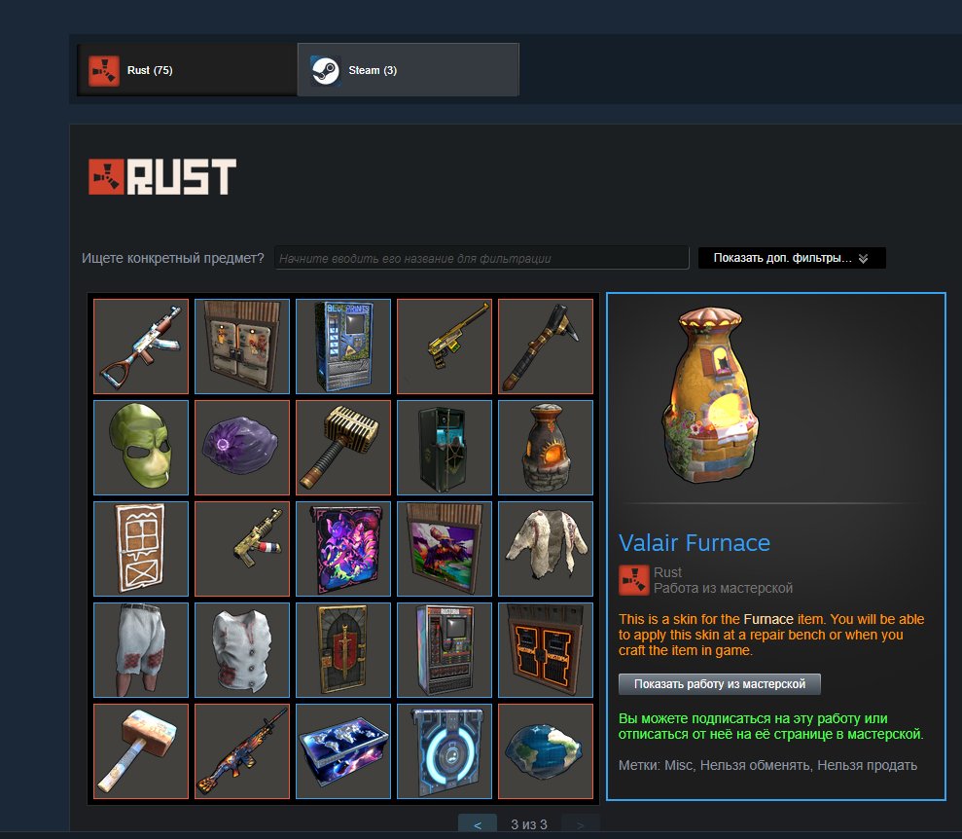The width and height of the screenshot is (962, 839).
Task: Go to the previous inventory page arrow
Action: (x=478, y=824)
